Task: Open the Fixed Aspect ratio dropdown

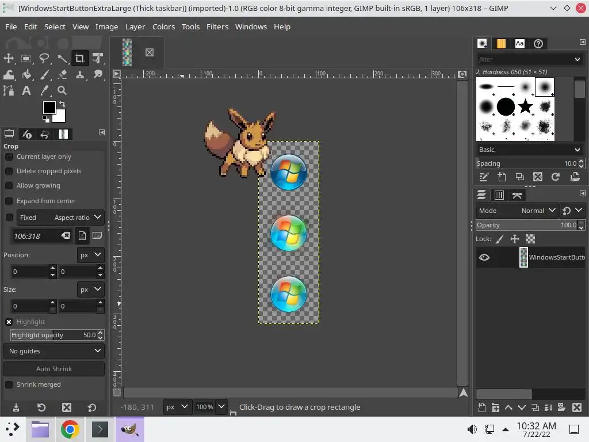Action: point(60,218)
